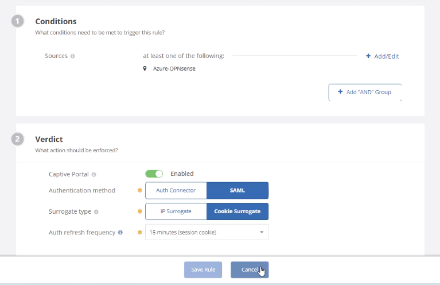This screenshot has height=285, width=440.
Task: Click the Captive Portal info icon
Action: click(94, 175)
